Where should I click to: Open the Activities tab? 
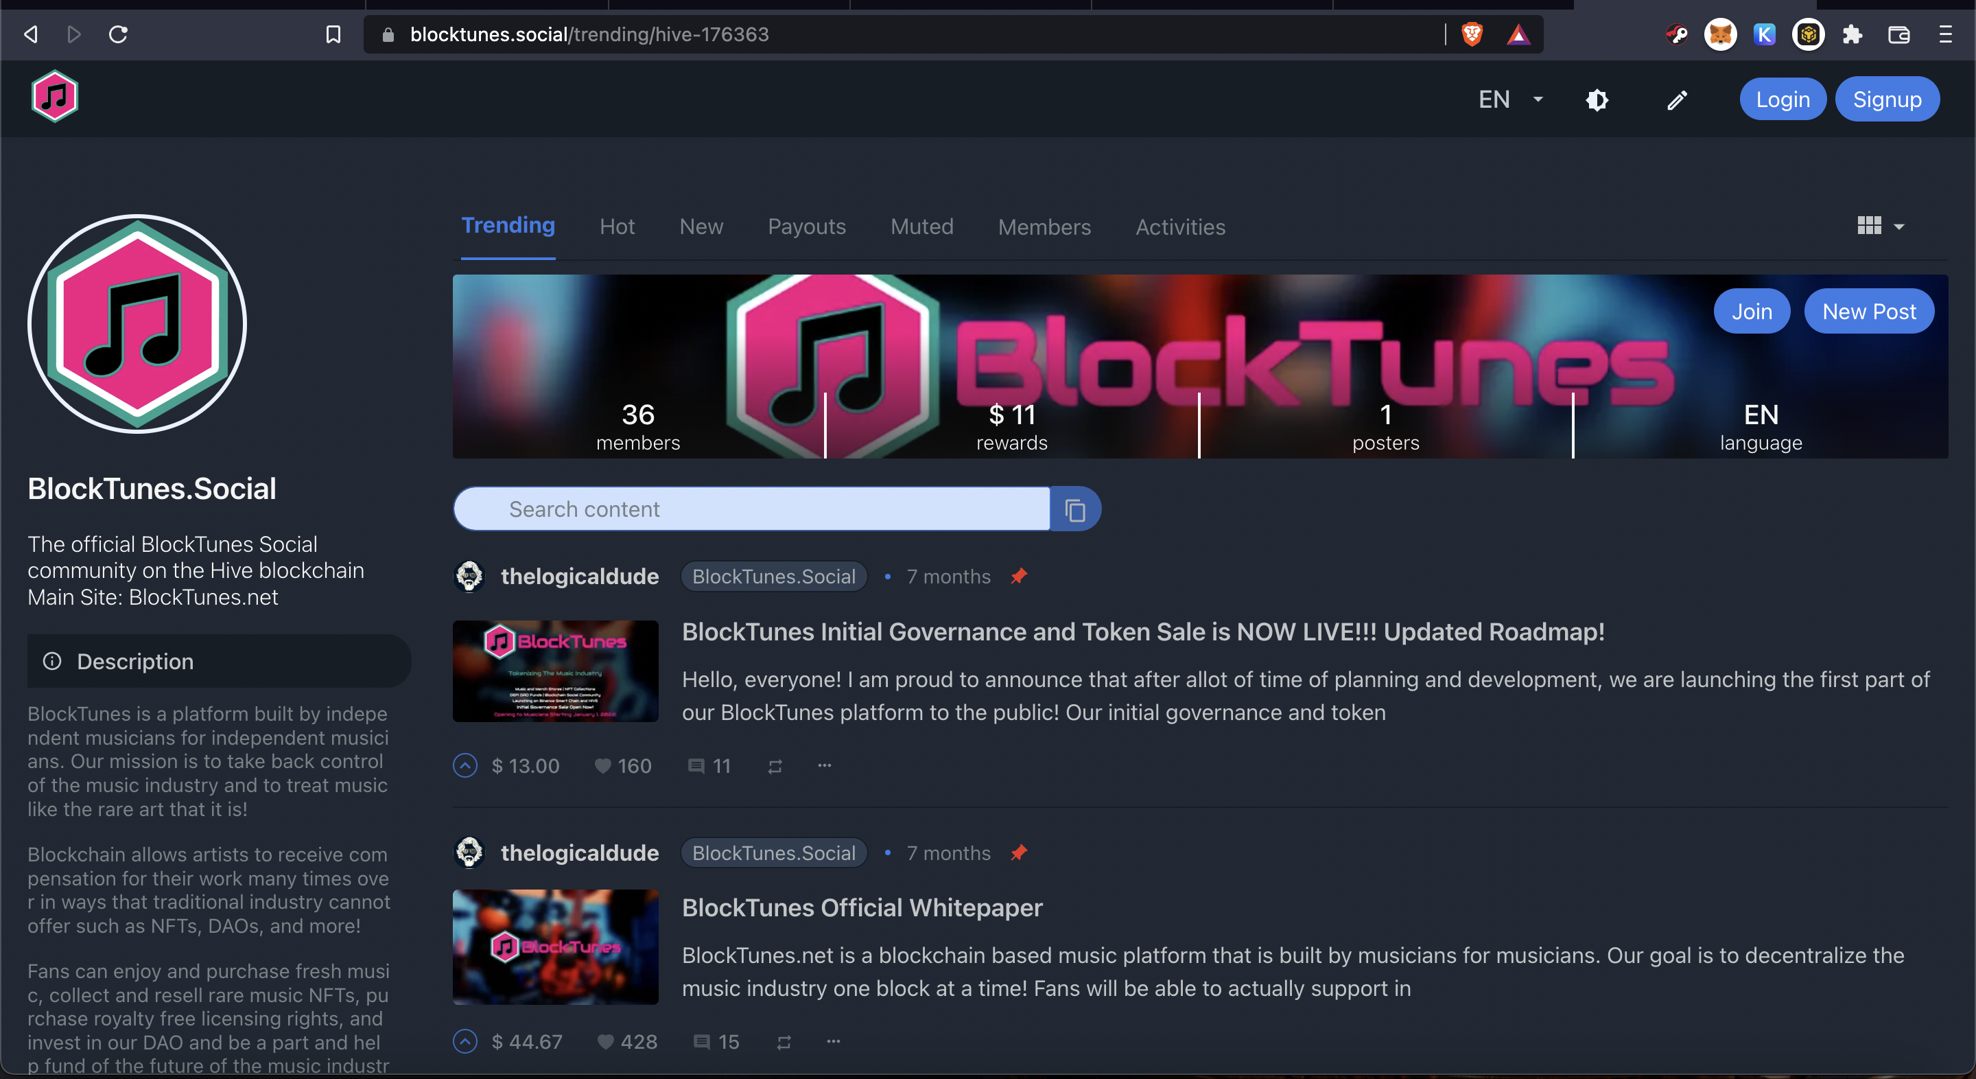point(1180,227)
